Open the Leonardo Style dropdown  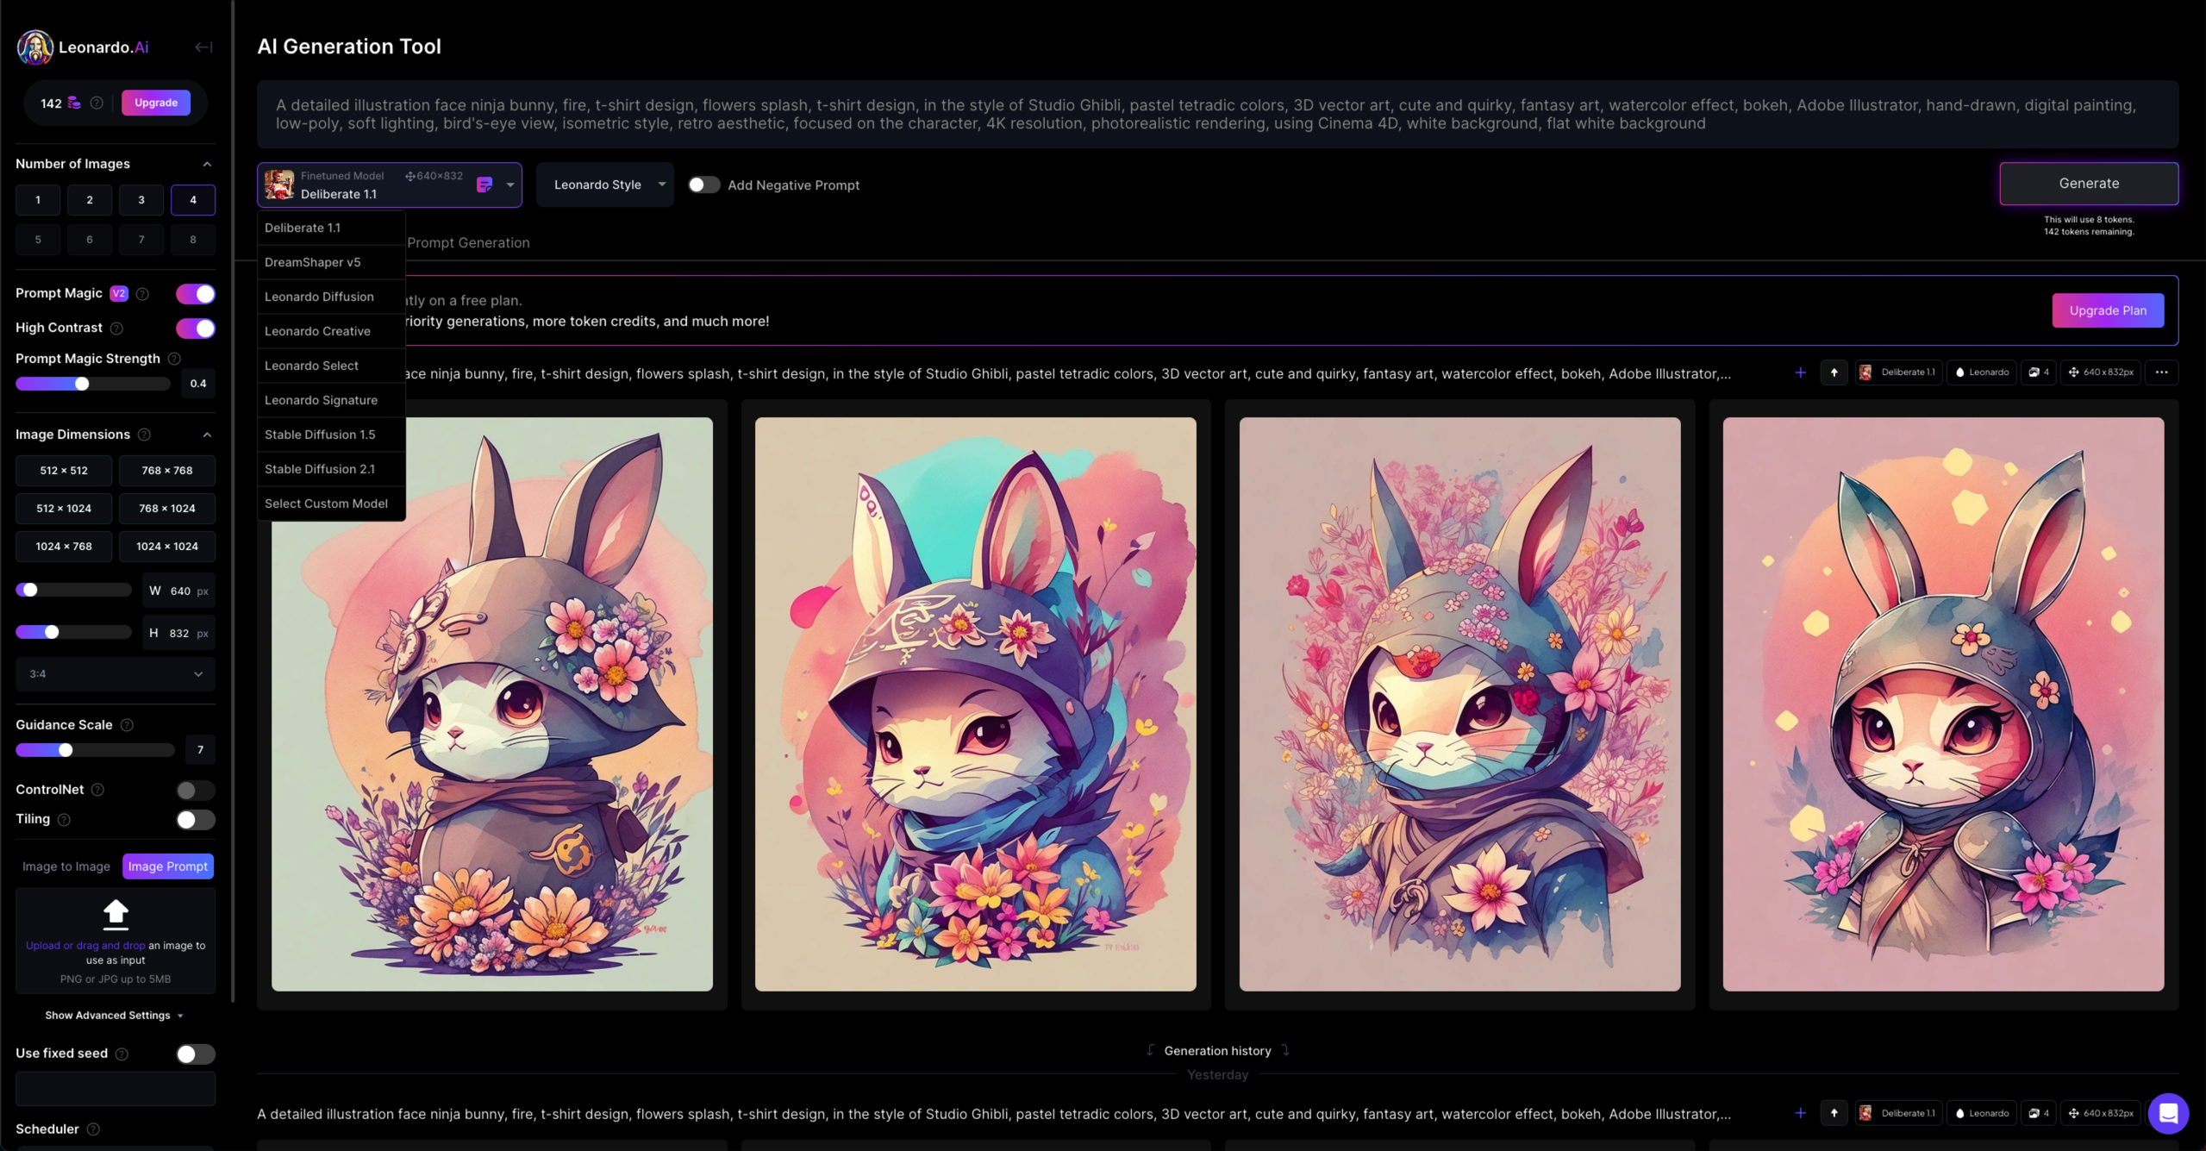click(x=605, y=184)
